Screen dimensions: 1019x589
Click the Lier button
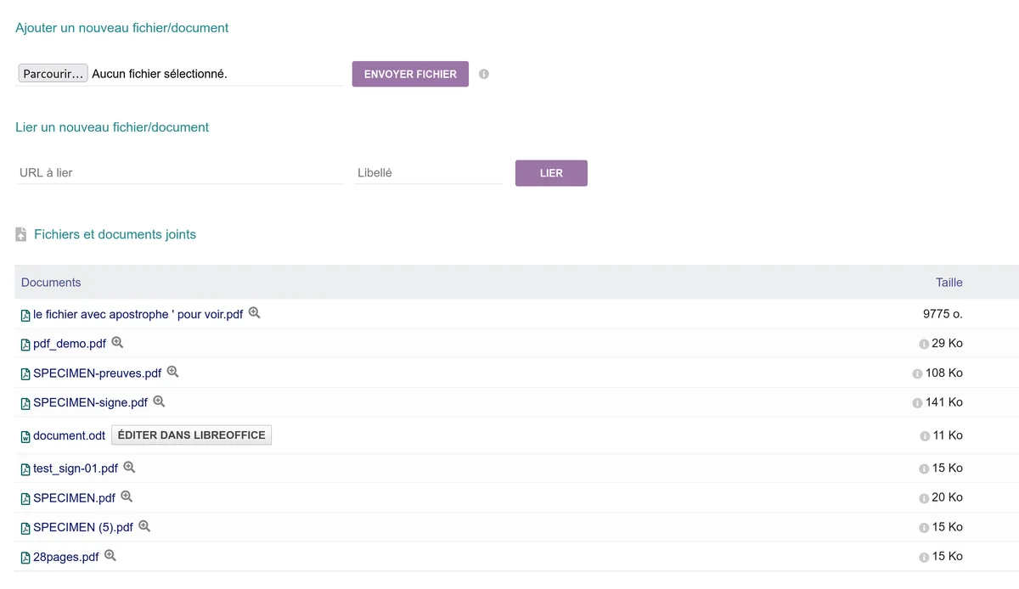pyautogui.click(x=551, y=173)
